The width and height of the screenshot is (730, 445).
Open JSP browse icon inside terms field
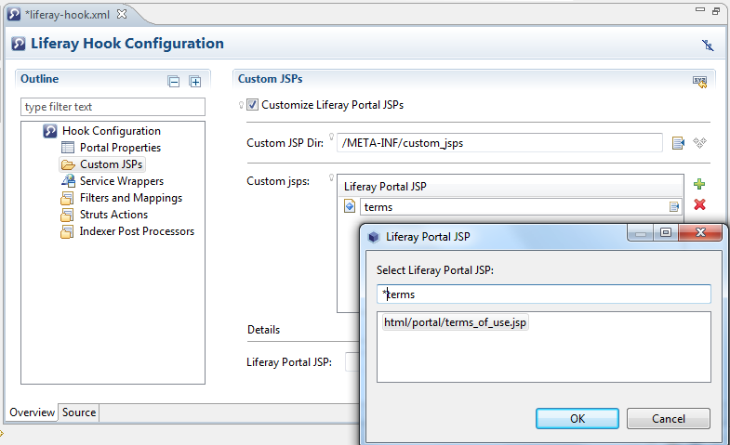[673, 206]
